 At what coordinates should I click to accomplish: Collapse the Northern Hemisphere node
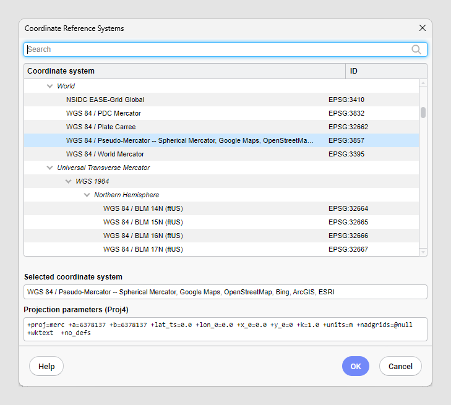tap(87, 195)
